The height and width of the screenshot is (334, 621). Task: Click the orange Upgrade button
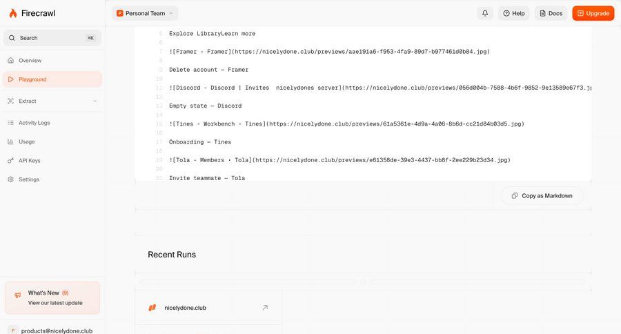point(593,13)
